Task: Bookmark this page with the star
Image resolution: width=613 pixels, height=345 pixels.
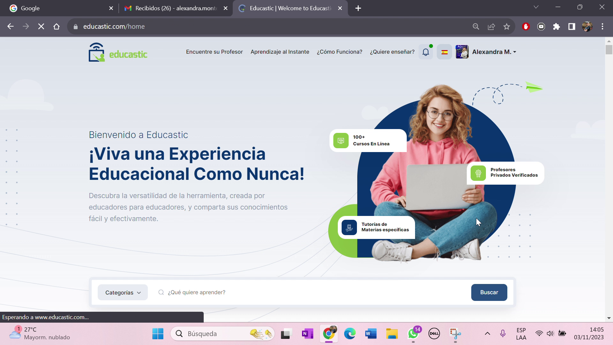Action: click(x=507, y=27)
